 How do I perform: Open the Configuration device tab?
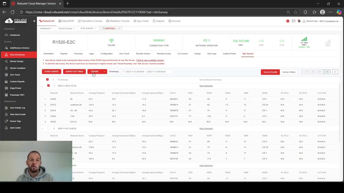(x=106, y=54)
